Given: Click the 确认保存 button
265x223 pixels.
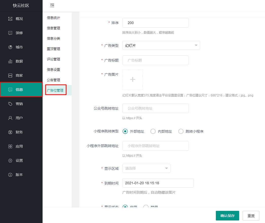Looking at the screenshot, I should 227,216.
